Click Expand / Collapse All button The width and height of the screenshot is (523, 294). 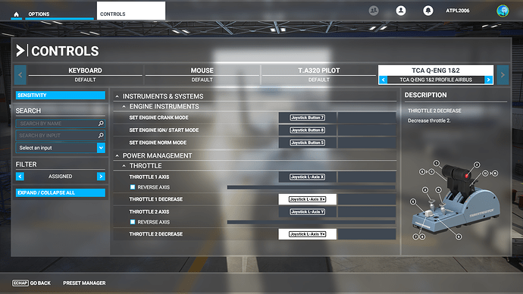(x=61, y=192)
